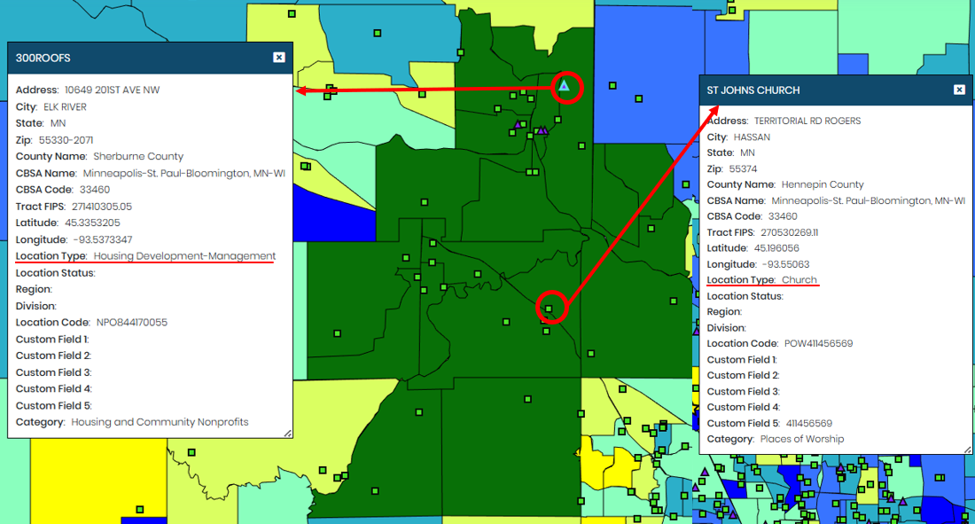Select longitude value -93.55063

786,264
